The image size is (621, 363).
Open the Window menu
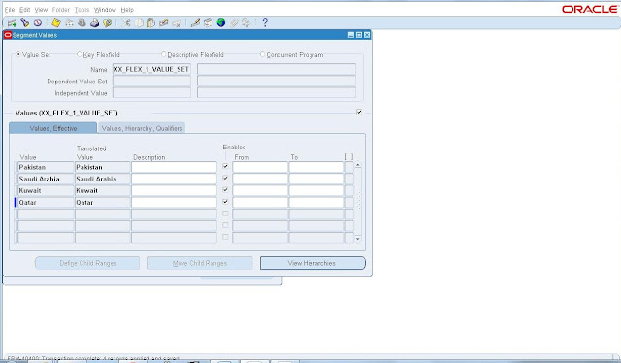click(x=105, y=10)
